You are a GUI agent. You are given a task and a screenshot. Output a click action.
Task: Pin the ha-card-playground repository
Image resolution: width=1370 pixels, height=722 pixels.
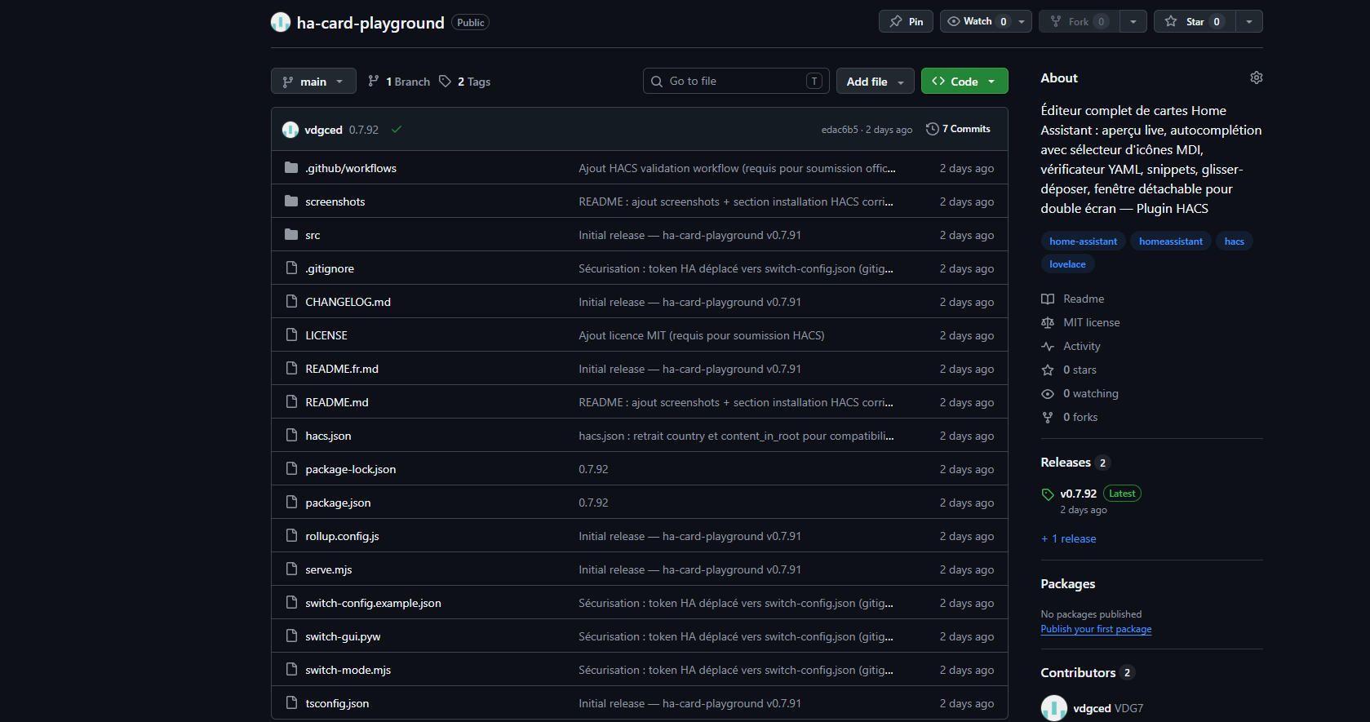point(906,21)
